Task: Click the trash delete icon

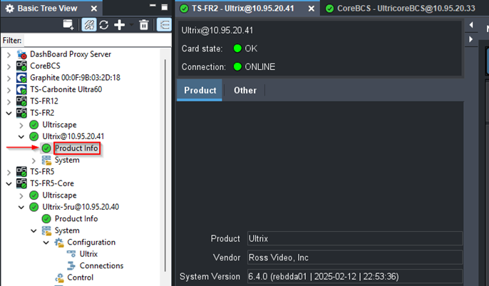Action: pos(144,25)
